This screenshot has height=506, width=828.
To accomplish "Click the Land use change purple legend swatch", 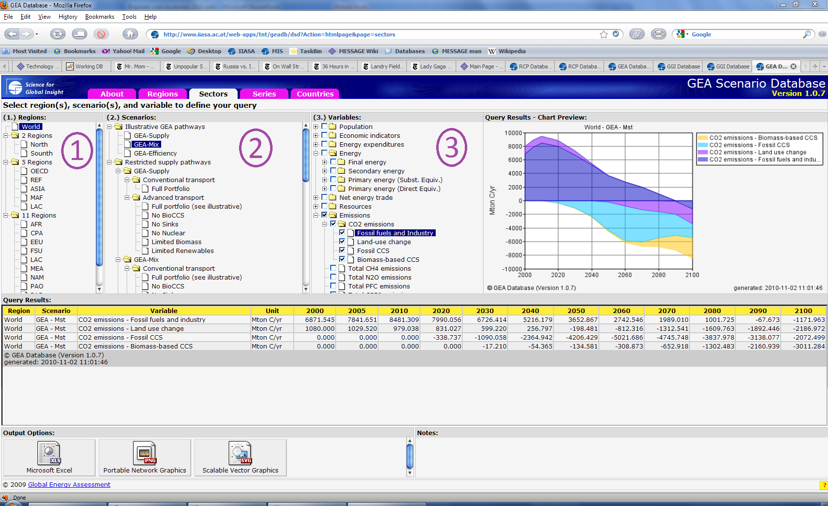I will [x=703, y=152].
